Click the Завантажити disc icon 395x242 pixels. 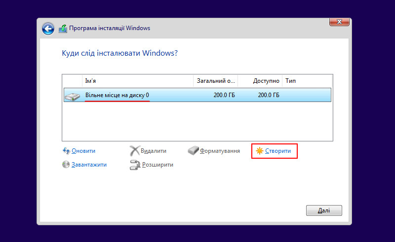(x=66, y=165)
